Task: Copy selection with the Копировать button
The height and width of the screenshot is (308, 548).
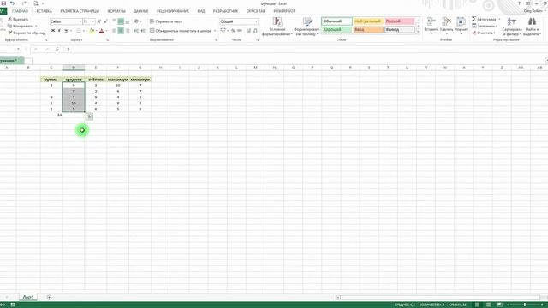Action: [21, 26]
